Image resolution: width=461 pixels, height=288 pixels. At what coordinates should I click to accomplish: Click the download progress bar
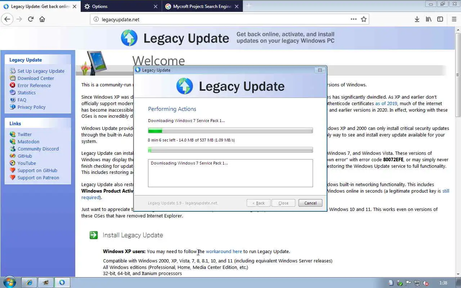(230, 131)
